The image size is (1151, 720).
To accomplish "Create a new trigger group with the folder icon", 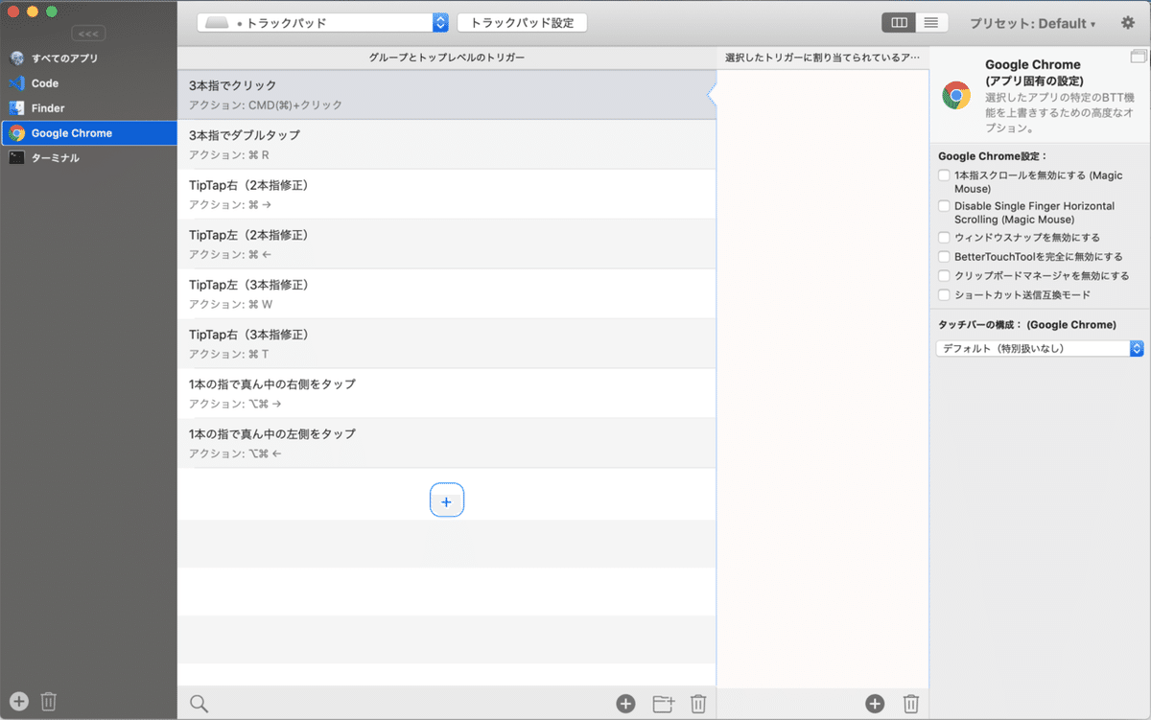I will coord(662,703).
